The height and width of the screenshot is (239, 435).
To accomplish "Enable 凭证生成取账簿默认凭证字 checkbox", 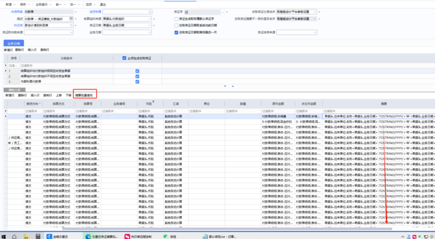I will tap(176, 19).
